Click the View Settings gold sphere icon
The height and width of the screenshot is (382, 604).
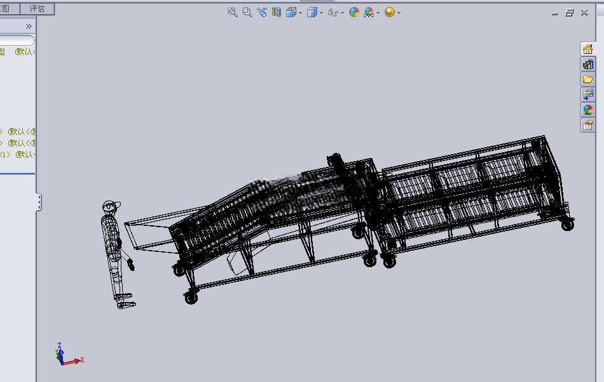tap(390, 12)
